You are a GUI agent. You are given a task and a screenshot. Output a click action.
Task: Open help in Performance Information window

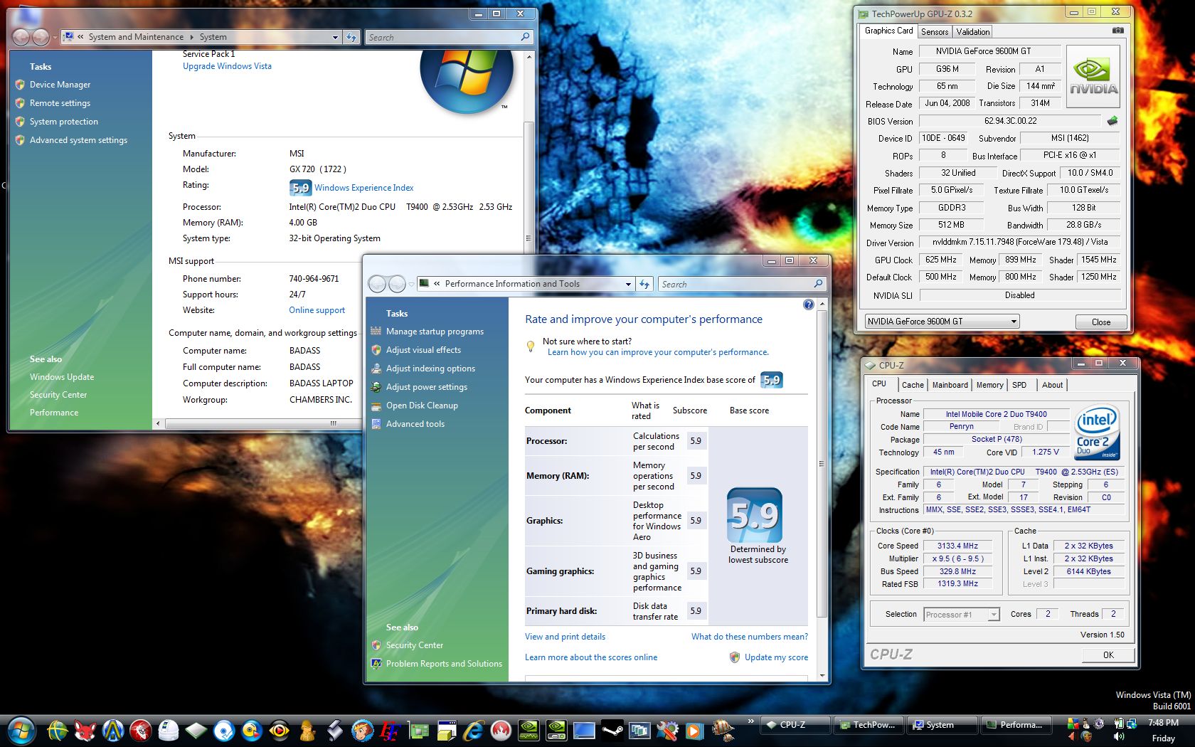click(x=808, y=304)
